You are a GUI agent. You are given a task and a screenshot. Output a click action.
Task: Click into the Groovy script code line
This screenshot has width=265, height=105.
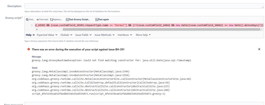tap(149, 25)
